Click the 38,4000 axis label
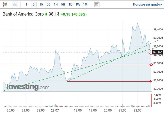Image resolution: width=164 pixels, height=113 pixels. pos(158,30)
